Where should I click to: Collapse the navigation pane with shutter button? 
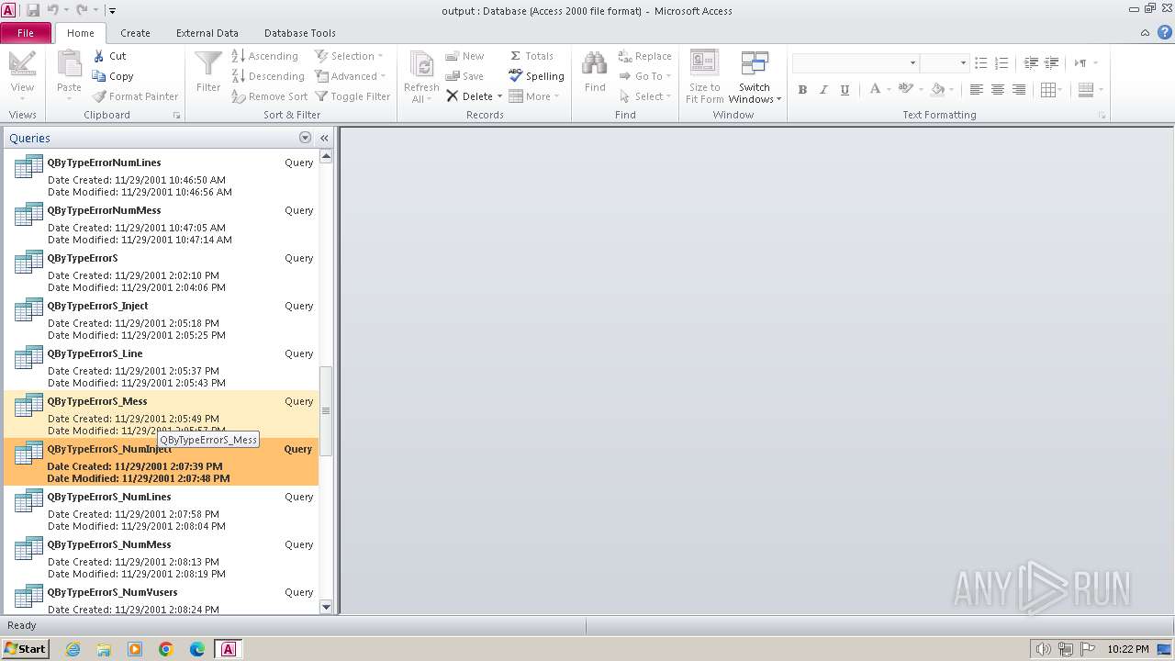(x=324, y=138)
